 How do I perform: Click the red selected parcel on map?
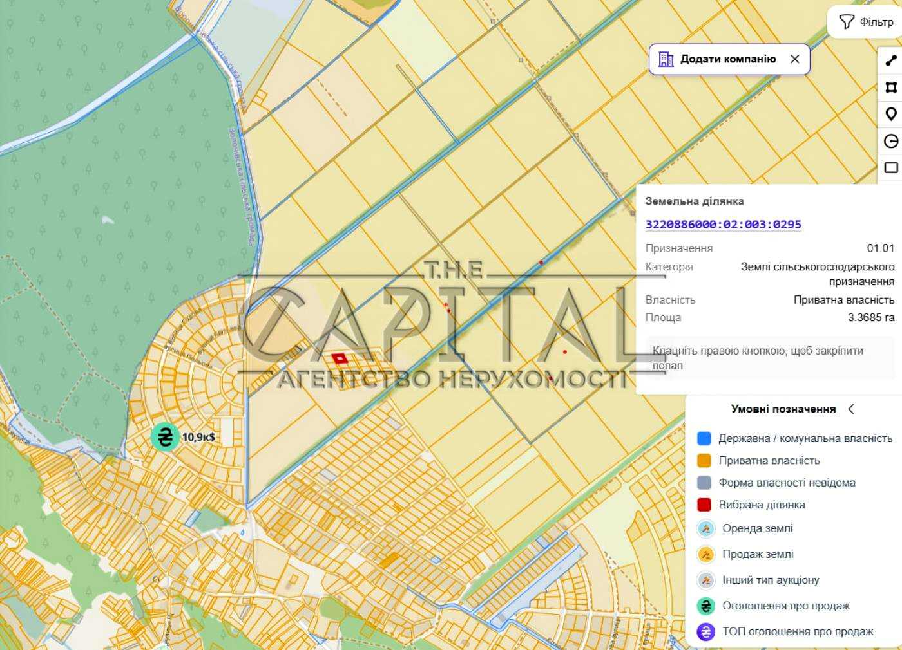click(x=340, y=358)
